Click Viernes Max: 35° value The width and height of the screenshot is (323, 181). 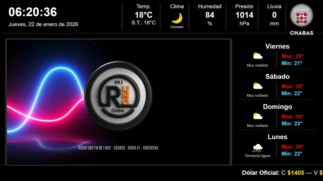tap(292, 56)
